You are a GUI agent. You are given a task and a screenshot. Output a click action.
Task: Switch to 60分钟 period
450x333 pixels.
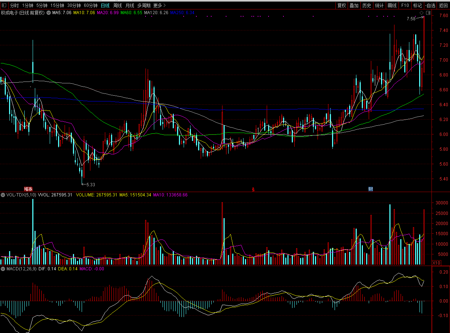click(x=91, y=5)
